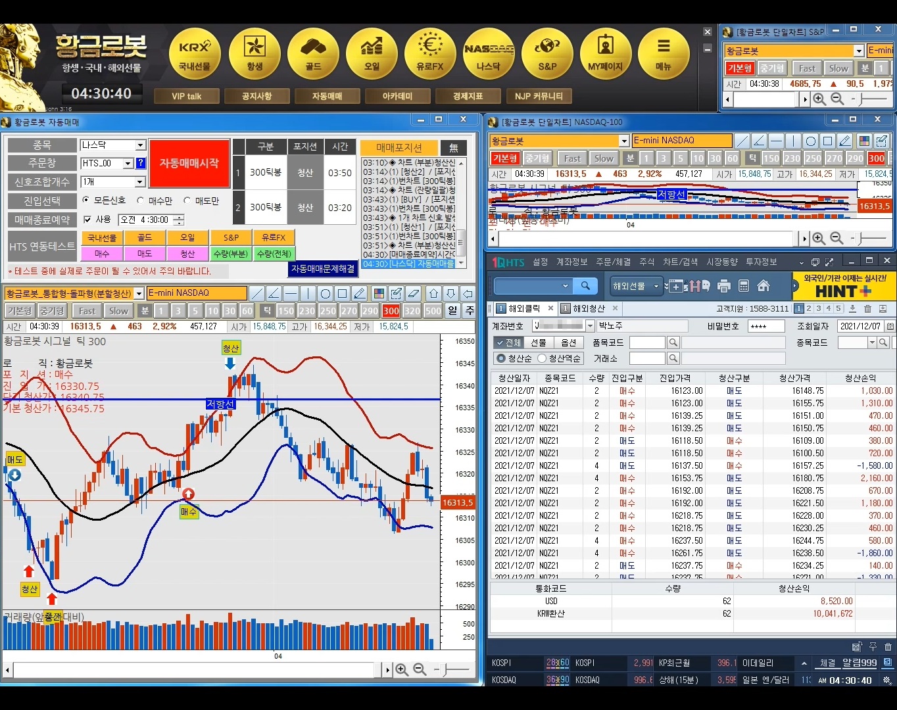Click the 나스닥 (NASDAQ) round icon
897x710 pixels.
click(x=488, y=54)
